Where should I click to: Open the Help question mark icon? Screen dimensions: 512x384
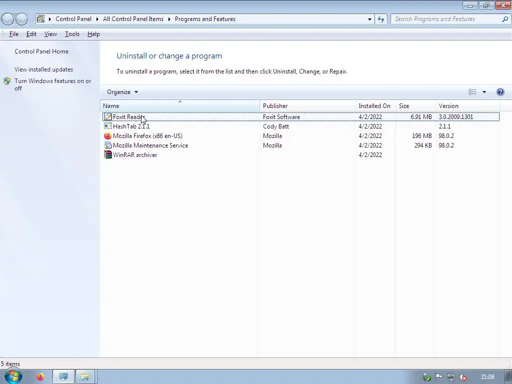(500, 92)
